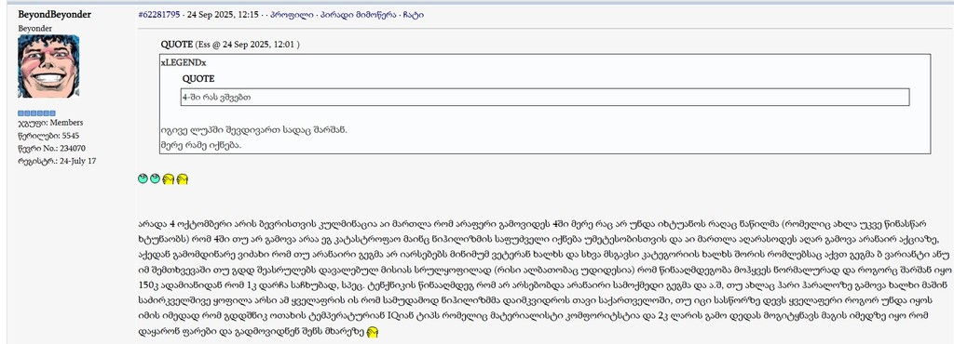Click the first green smiley emoticon
Viewport: 954px width, 344px height.
(x=143, y=179)
